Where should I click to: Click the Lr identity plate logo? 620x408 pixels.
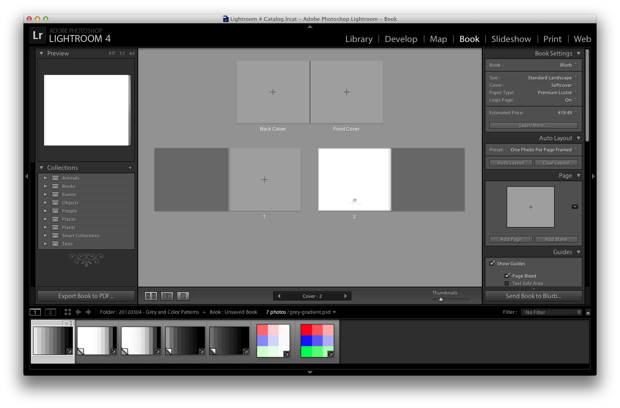coord(37,35)
